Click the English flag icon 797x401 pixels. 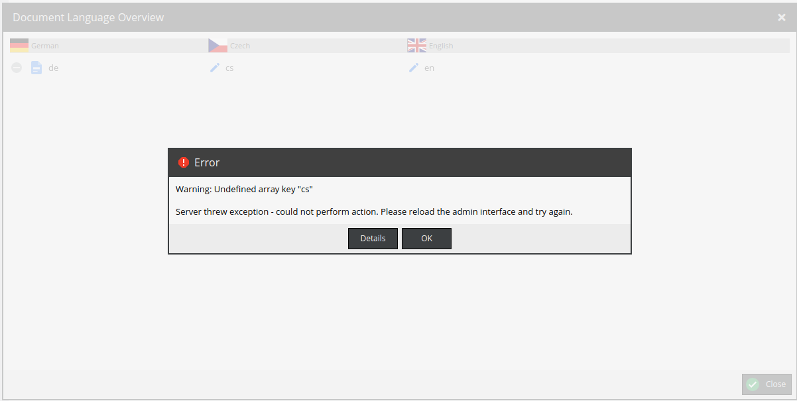[416, 45]
